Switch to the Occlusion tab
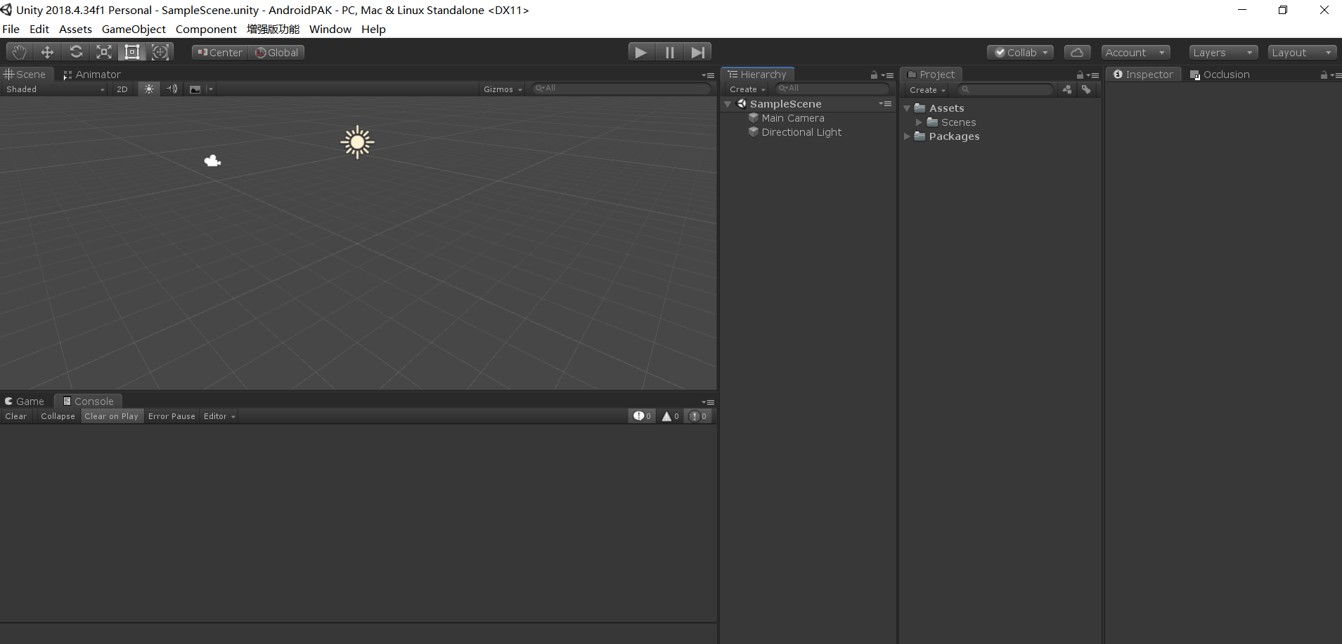This screenshot has width=1342, height=644. point(1220,75)
